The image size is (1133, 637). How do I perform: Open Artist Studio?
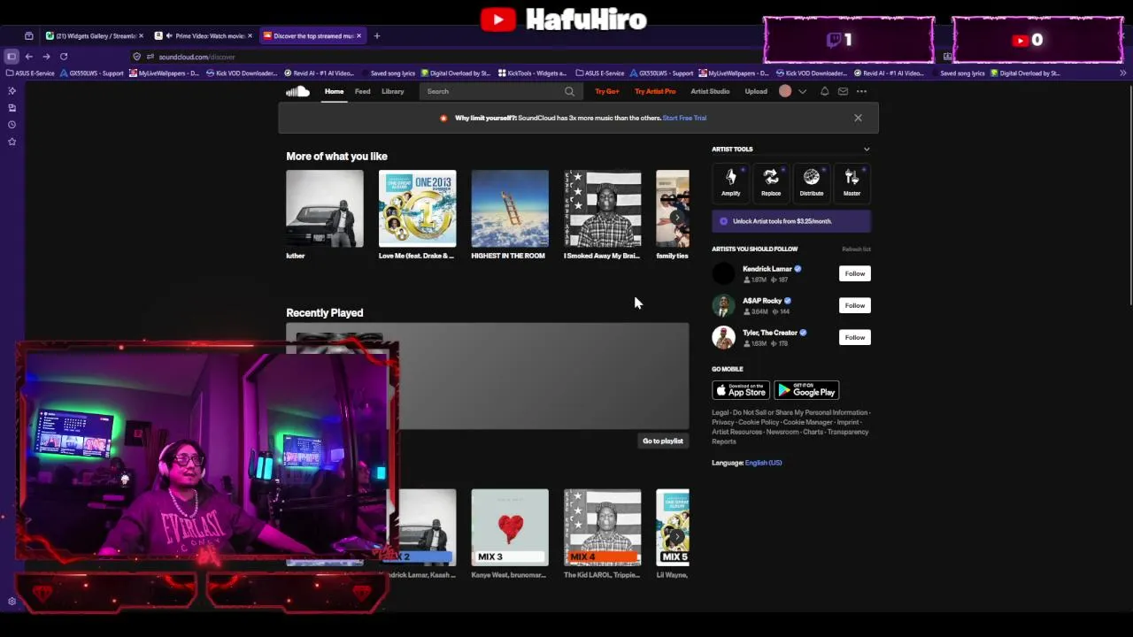710,91
